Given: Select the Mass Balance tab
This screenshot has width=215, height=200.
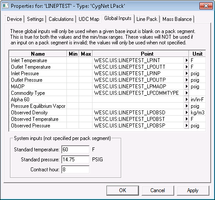Looking at the screenshot, I should click(x=177, y=19).
